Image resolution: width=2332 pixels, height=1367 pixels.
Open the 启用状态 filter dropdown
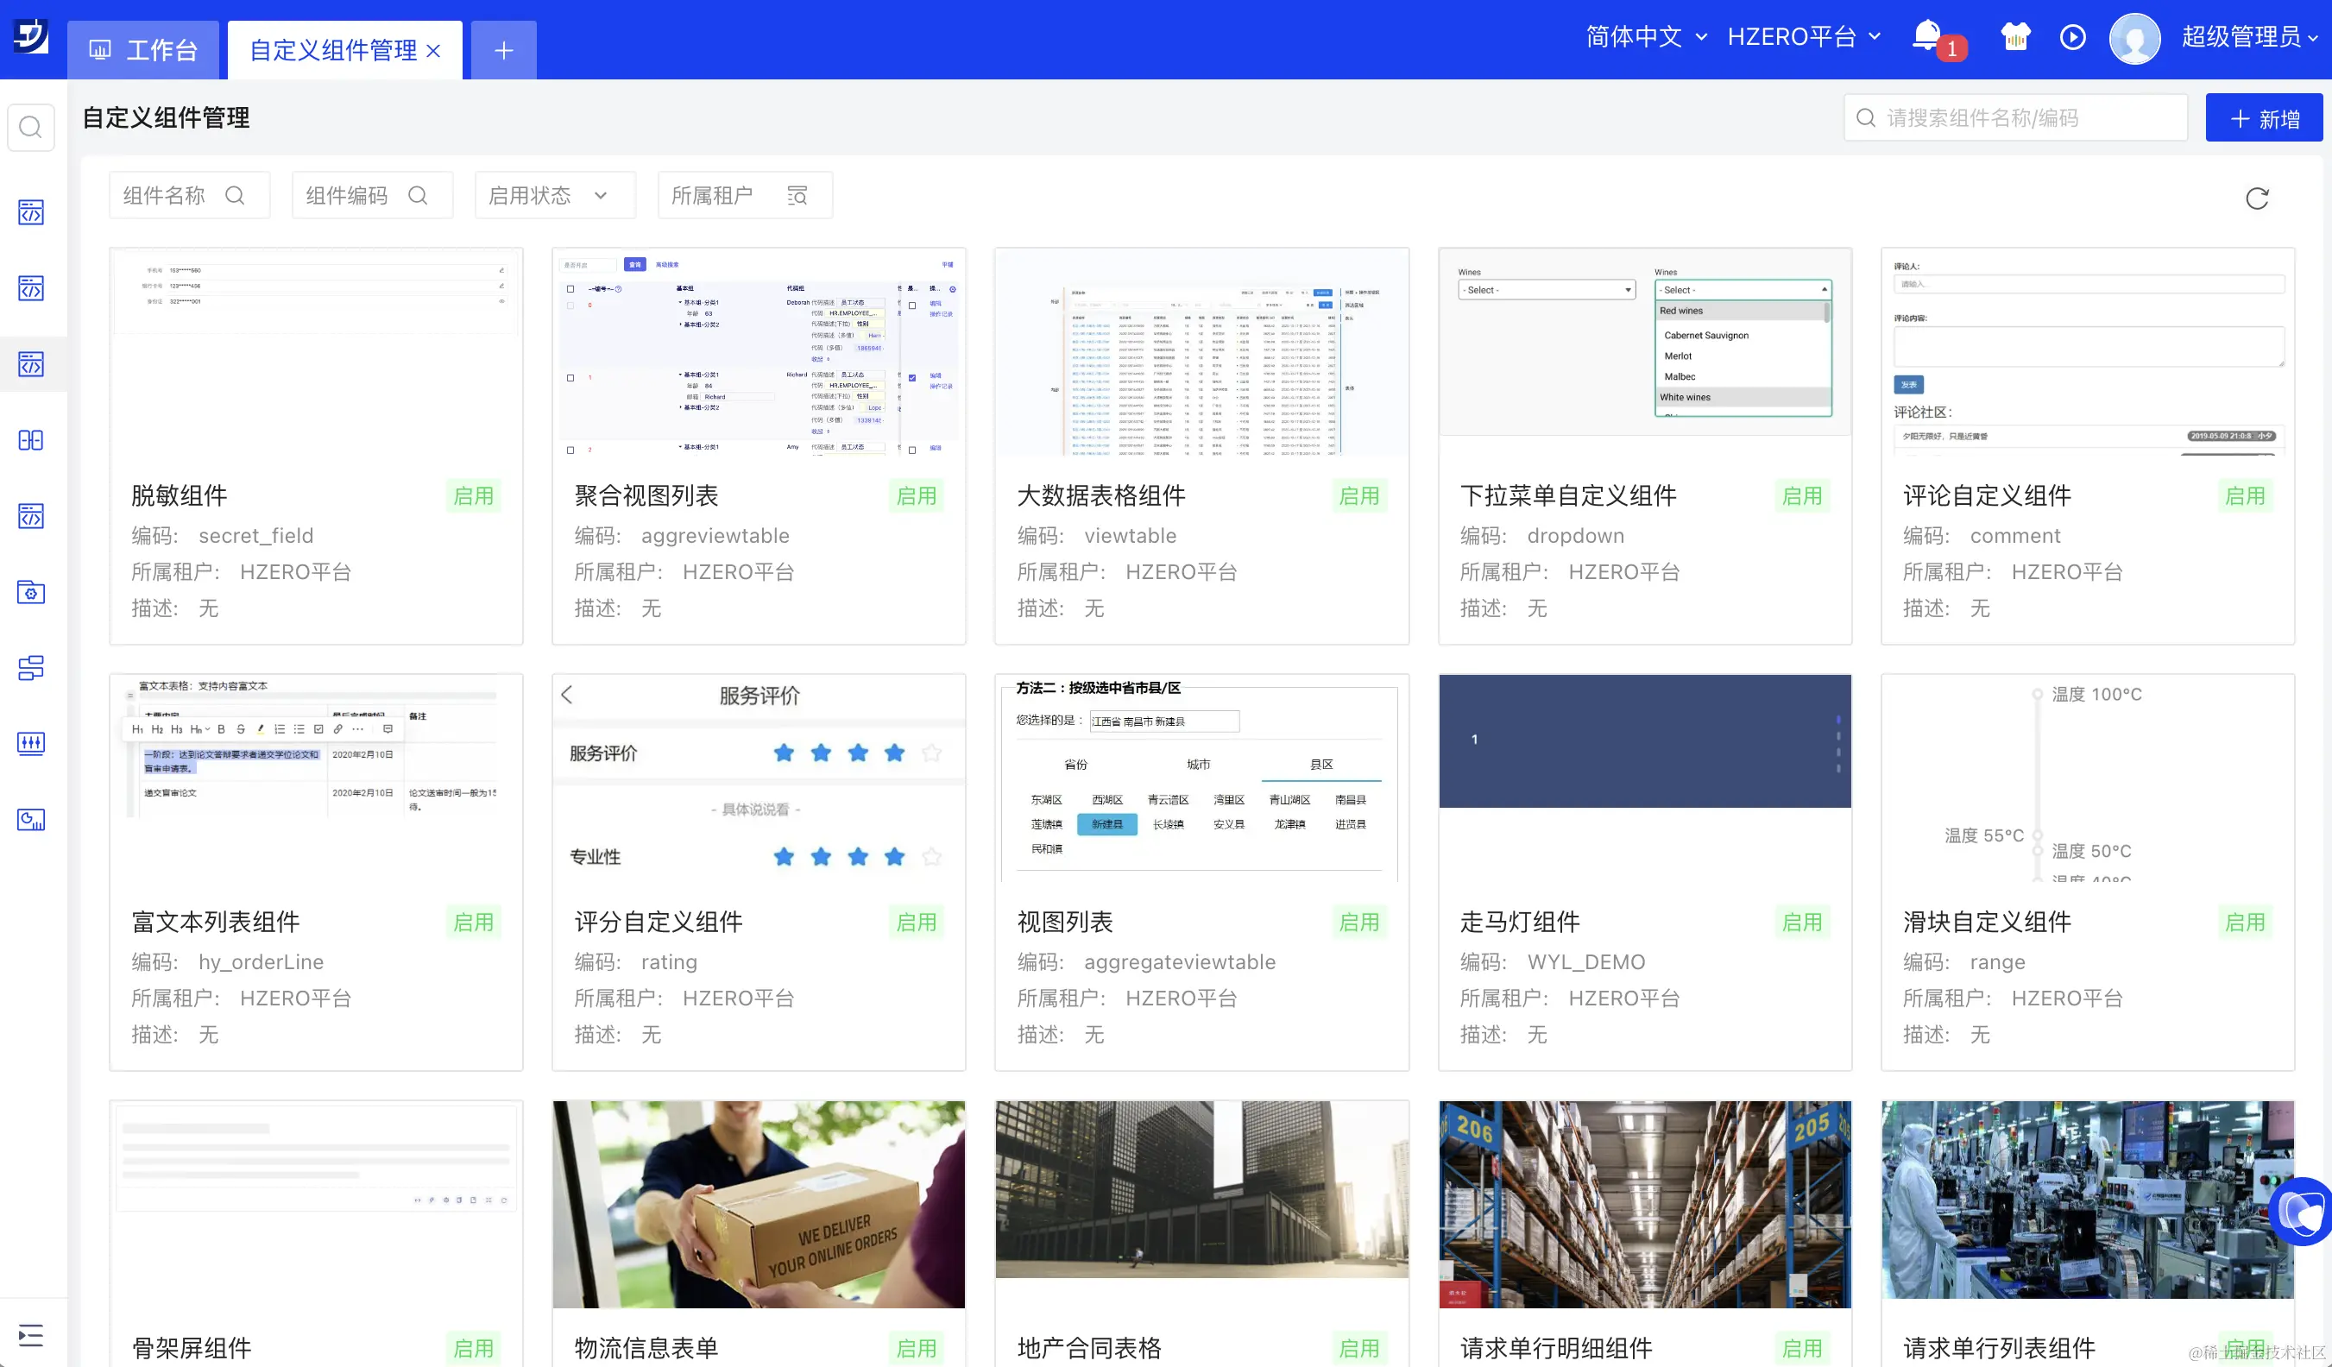pos(553,195)
